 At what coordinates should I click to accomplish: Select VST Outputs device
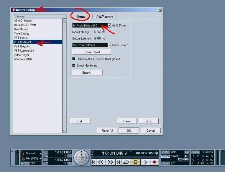coord(38,47)
